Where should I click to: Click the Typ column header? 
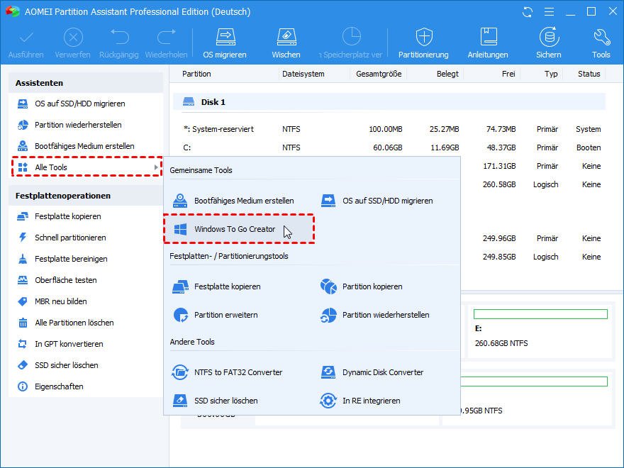point(551,74)
